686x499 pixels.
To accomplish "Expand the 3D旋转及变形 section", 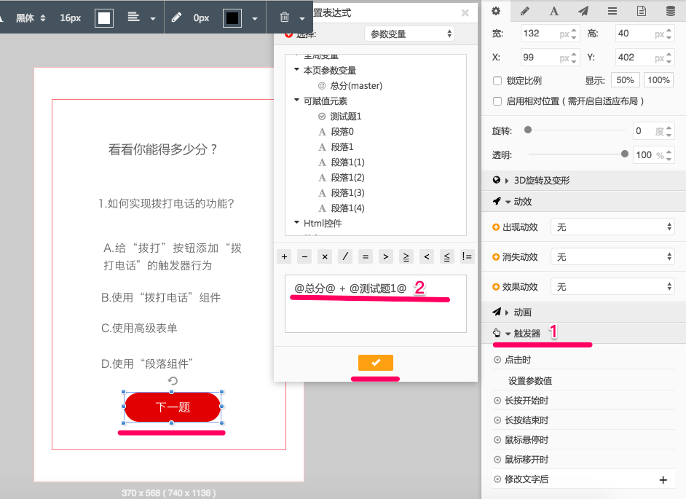I will [541, 181].
